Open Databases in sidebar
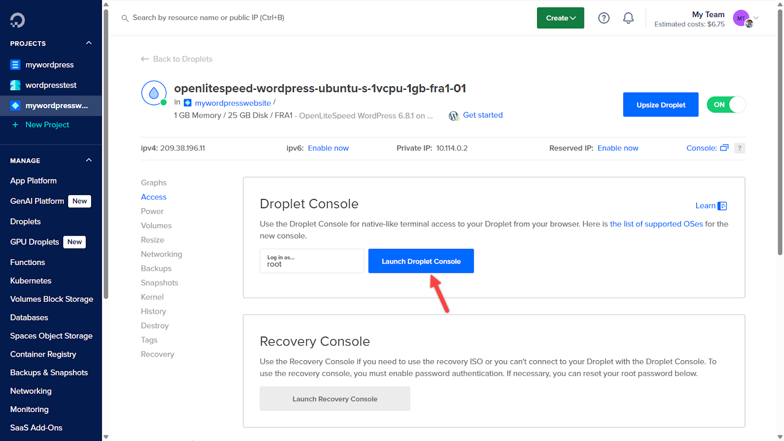The width and height of the screenshot is (784, 441). pos(29,318)
